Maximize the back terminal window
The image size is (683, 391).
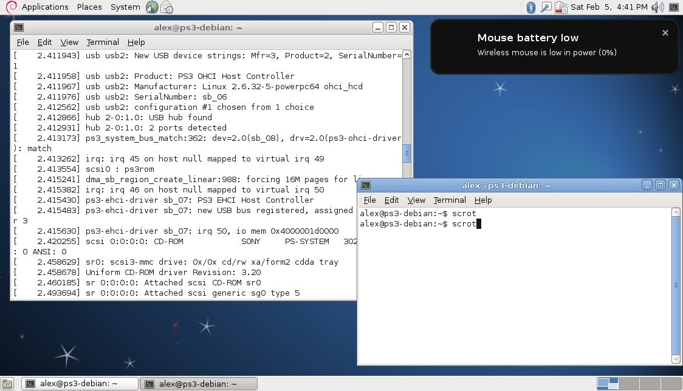click(391, 27)
